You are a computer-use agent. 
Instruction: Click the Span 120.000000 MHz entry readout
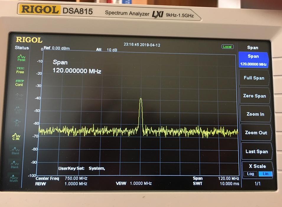tap(77, 67)
